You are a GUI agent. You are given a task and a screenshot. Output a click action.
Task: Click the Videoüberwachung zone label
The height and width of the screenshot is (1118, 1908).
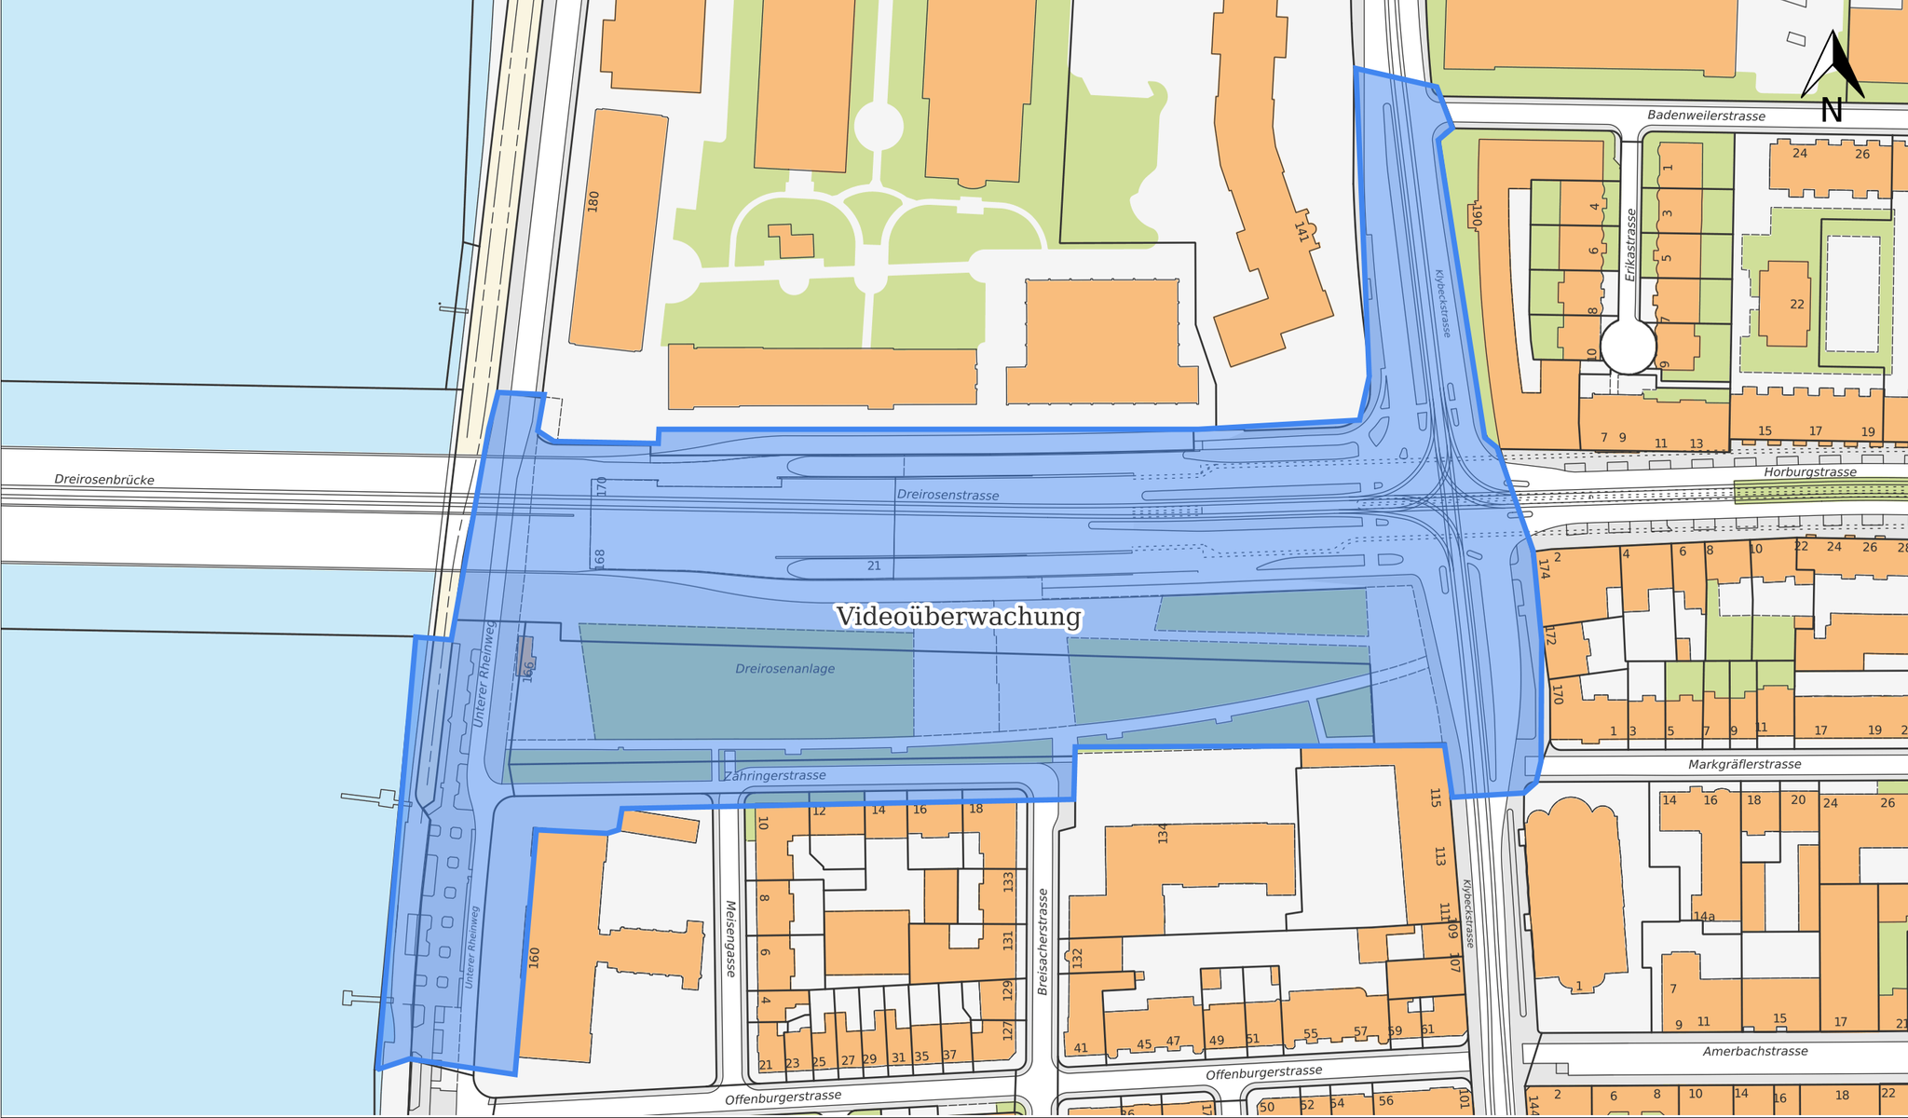(958, 617)
